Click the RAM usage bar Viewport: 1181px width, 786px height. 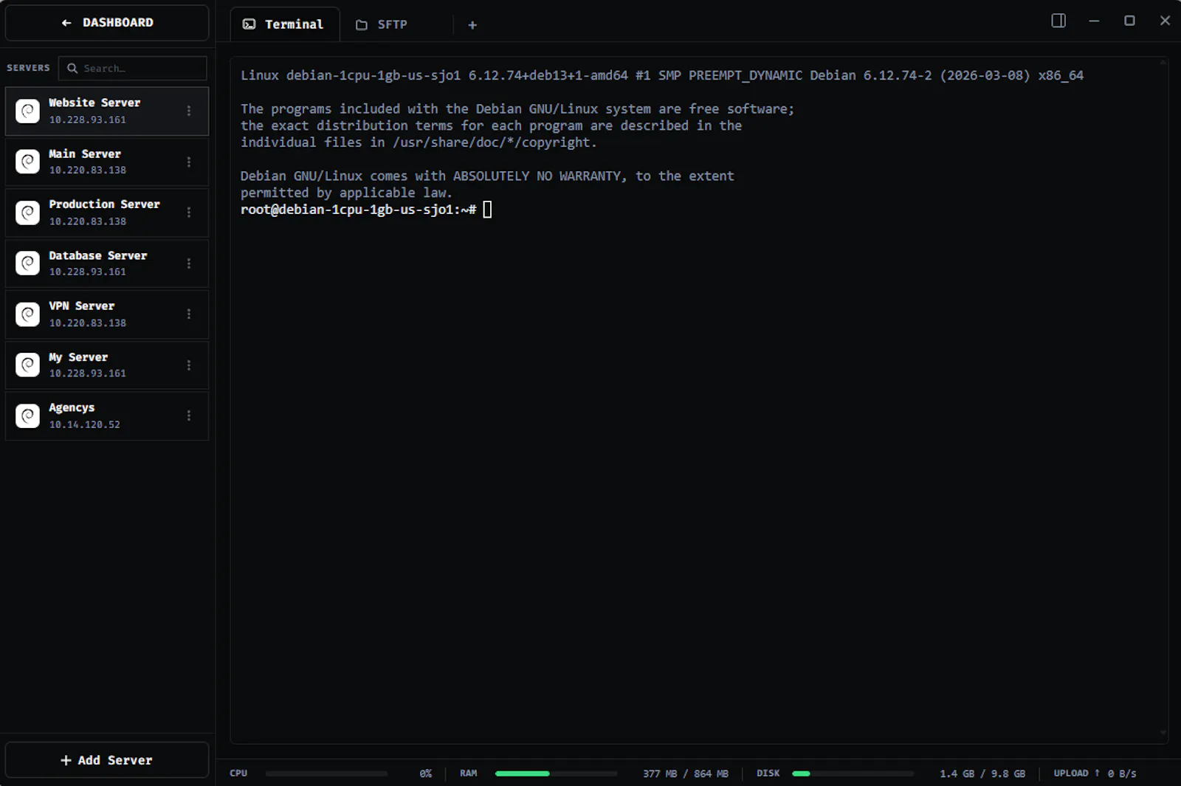point(556,773)
